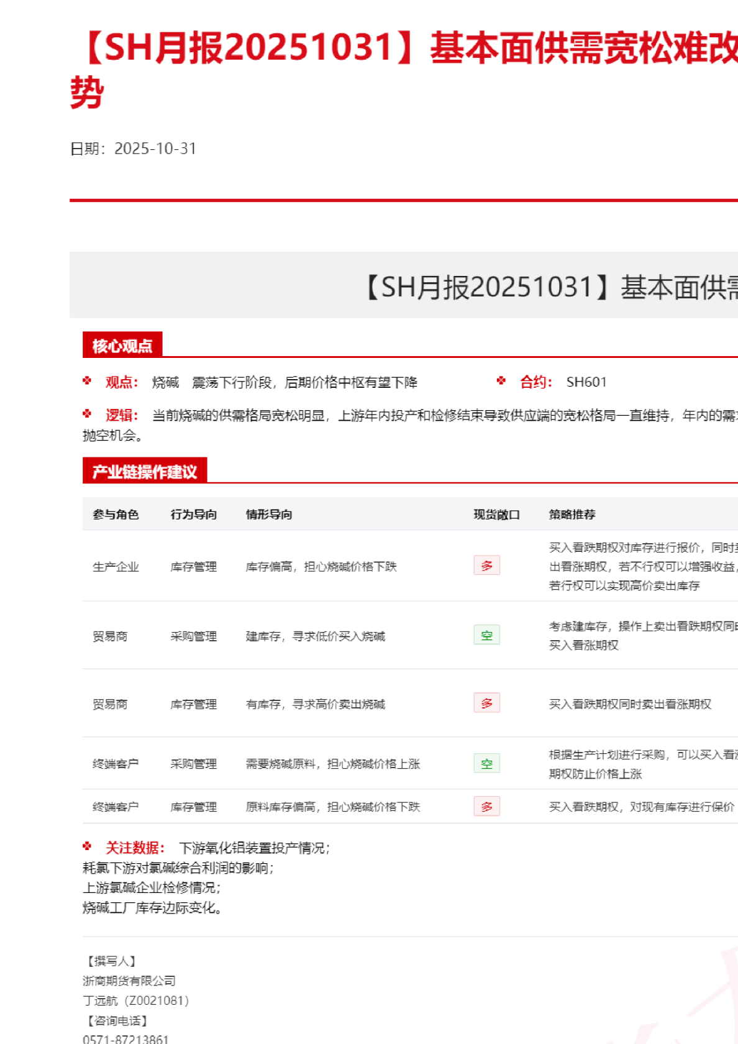Click the 策略推荐 column header
The width and height of the screenshot is (738, 1044).
tap(572, 515)
